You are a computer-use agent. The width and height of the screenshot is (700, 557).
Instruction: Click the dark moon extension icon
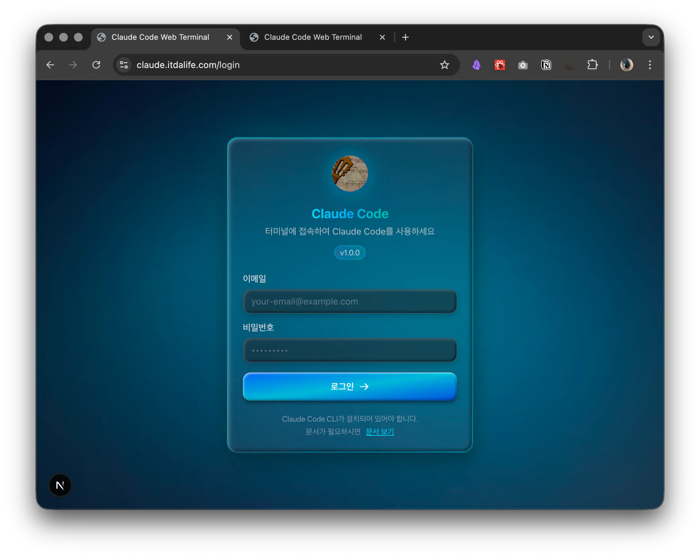569,65
